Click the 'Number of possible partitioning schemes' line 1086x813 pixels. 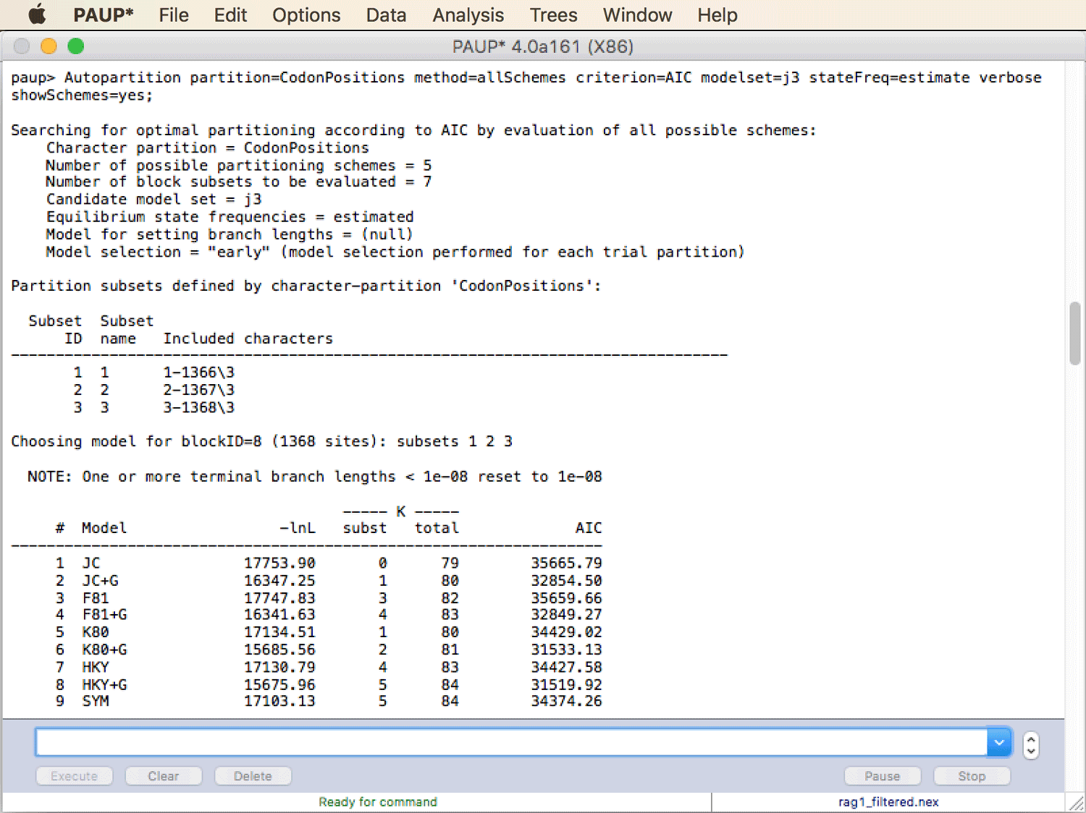238,165
